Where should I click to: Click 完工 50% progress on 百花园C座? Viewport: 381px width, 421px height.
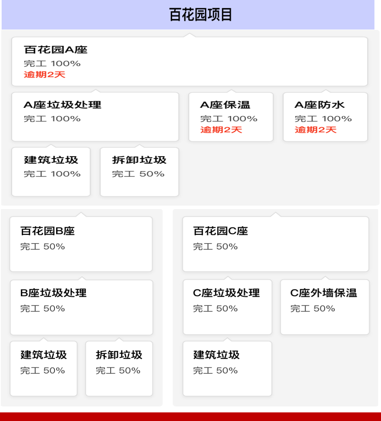point(215,247)
